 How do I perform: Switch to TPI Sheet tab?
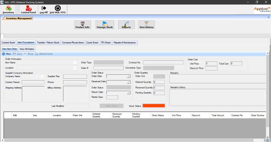(x=106, y=42)
